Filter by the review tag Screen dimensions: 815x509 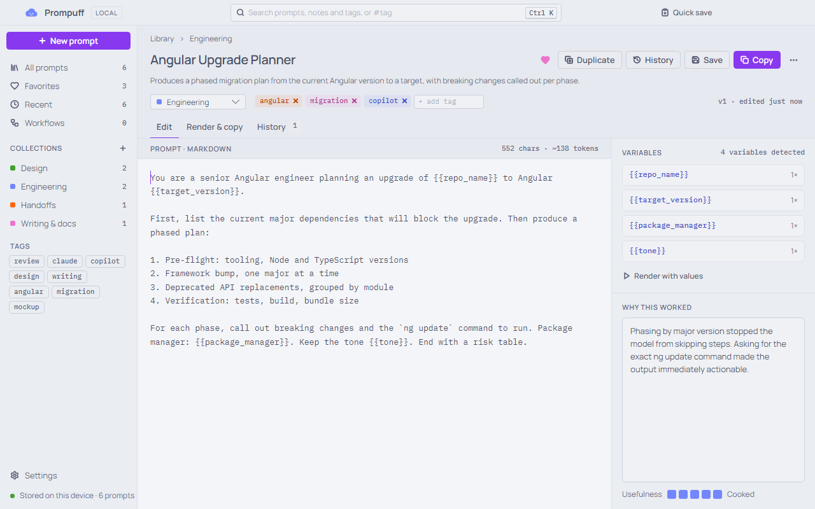27,261
